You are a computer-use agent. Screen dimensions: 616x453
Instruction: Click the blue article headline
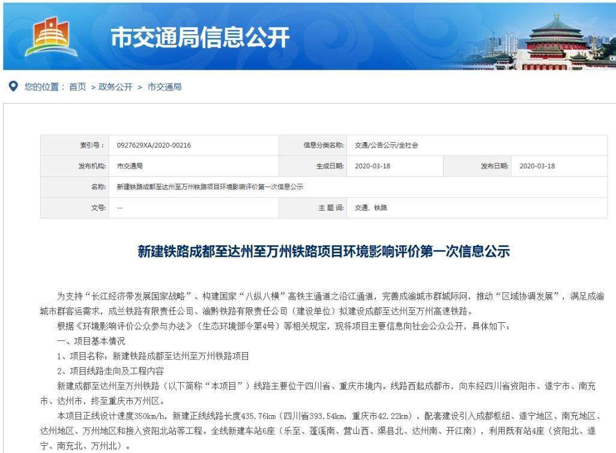324,252
